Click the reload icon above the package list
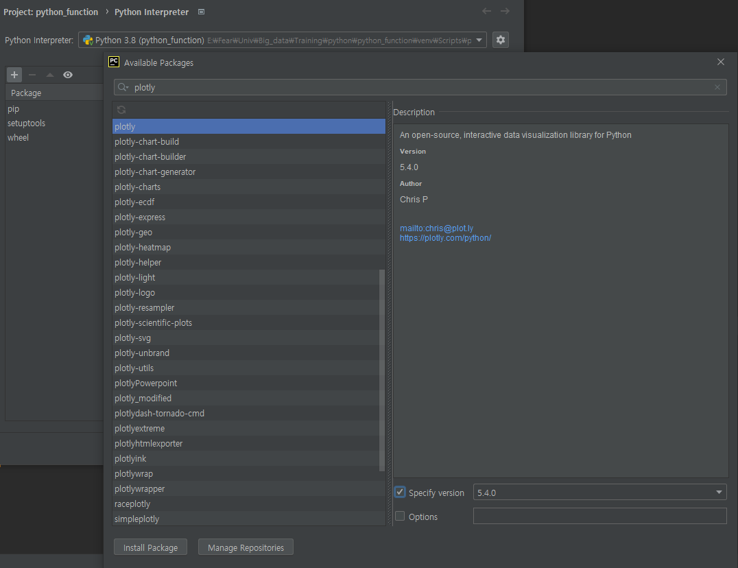The height and width of the screenshot is (568, 738). pos(121,110)
